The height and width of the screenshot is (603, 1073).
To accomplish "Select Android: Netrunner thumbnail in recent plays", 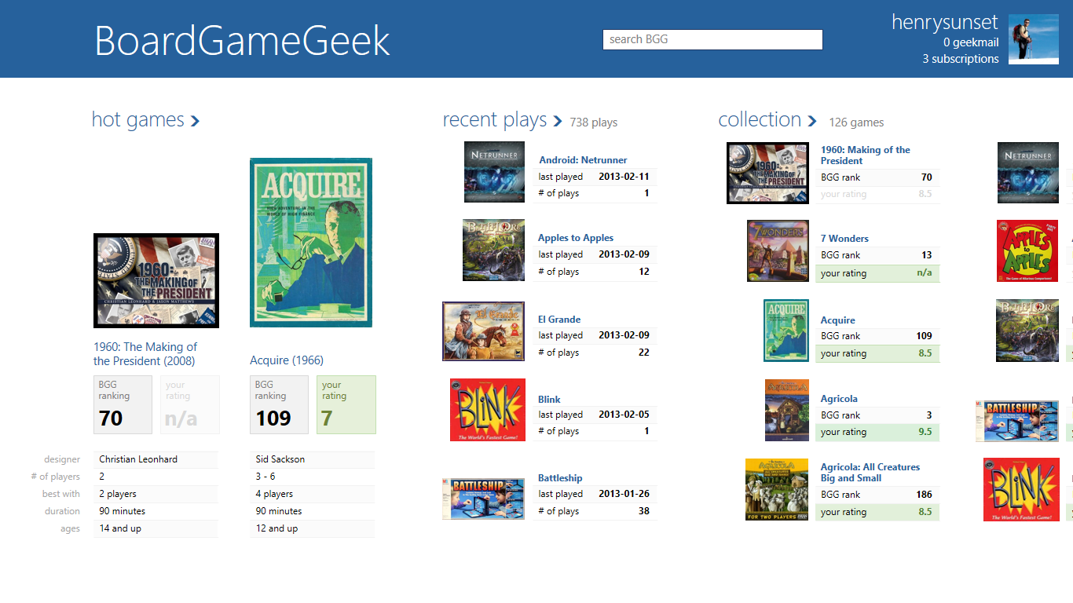I will 494,172.
